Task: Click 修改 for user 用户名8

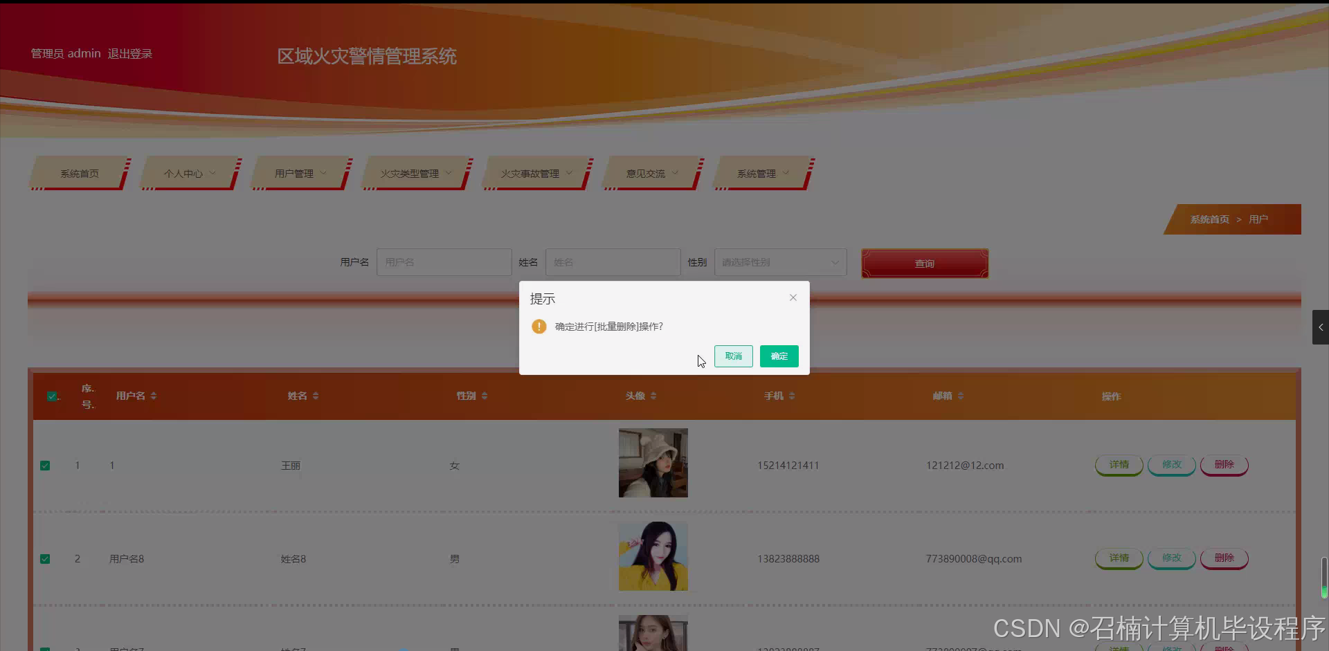Action: (x=1172, y=558)
